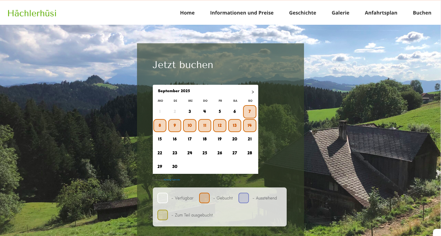Open the Home menu item
Image resolution: width=441 pixels, height=236 pixels.
(187, 13)
